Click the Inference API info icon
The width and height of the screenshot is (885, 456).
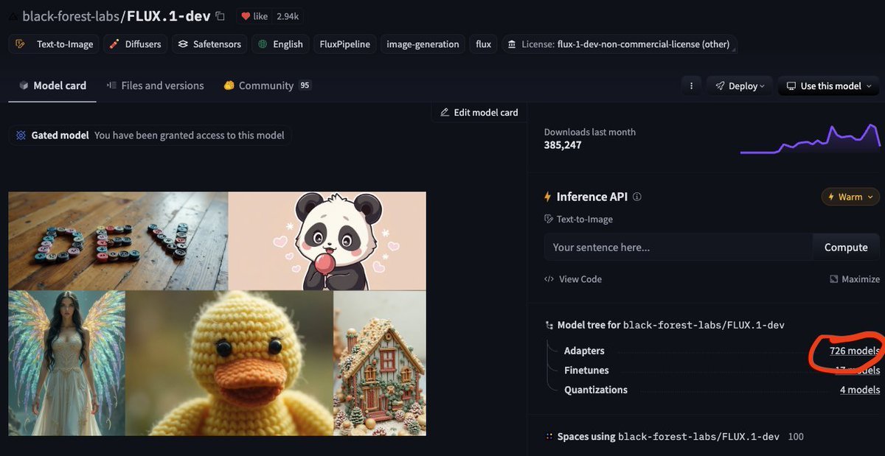pos(637,197)
